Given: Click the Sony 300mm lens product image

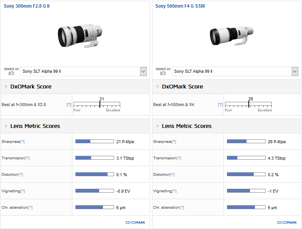Looking at the screenshot, I should (80, 36).
